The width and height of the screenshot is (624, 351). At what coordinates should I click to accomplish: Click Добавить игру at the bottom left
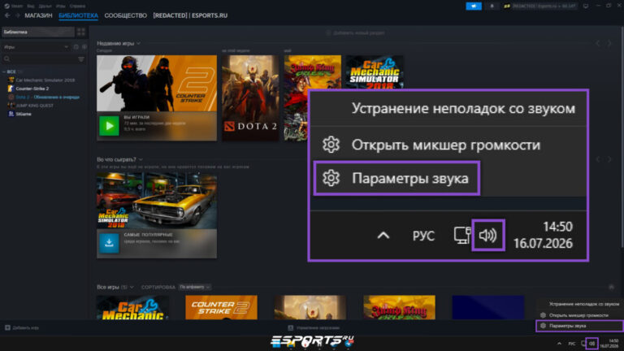click(x=22, y=328)
